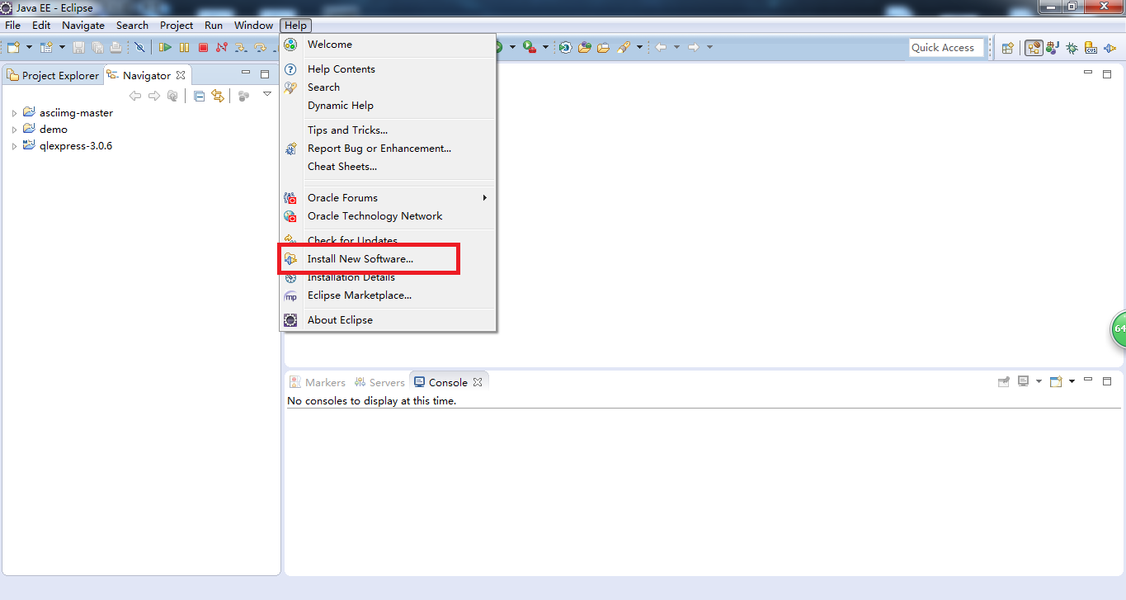The width and height of the screenshot is (1126, 600).
Task: Click the Save All toolbar icon
Action: (98, 48)
